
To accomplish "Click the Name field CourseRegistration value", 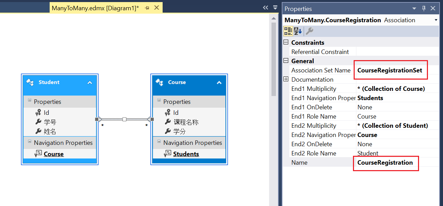I will [x=385, y=162].
